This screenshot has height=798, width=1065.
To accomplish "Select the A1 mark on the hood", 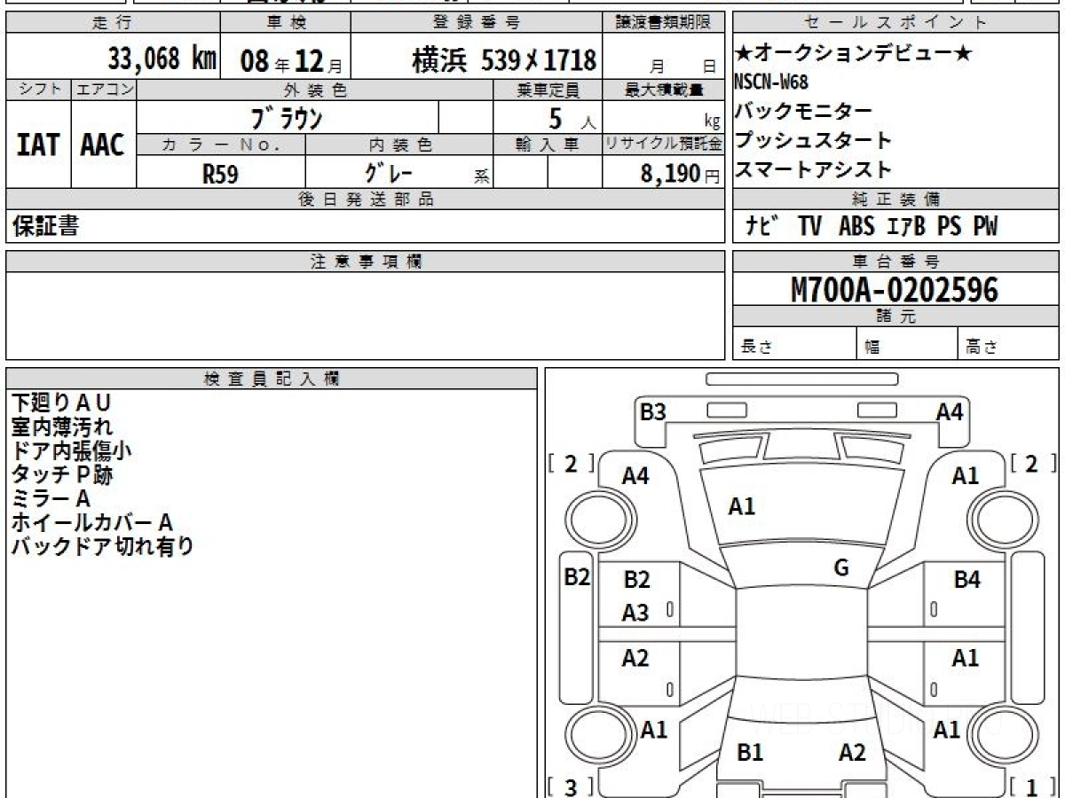I will click(x=741, y=506).
